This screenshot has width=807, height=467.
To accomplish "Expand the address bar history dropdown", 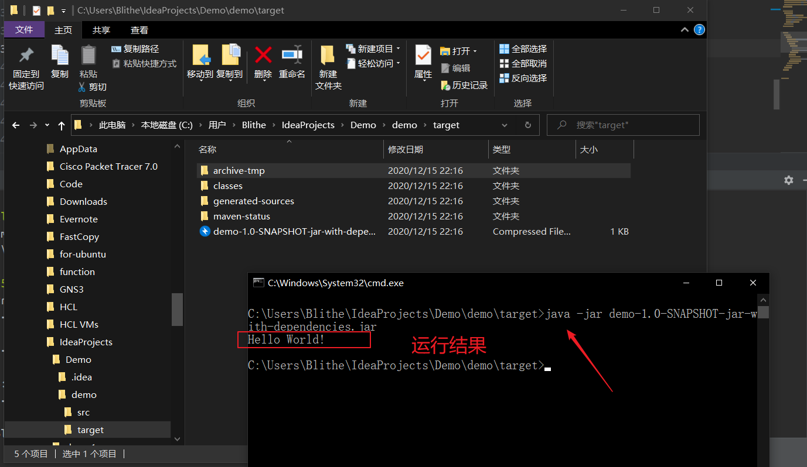I will coord(505,125).
